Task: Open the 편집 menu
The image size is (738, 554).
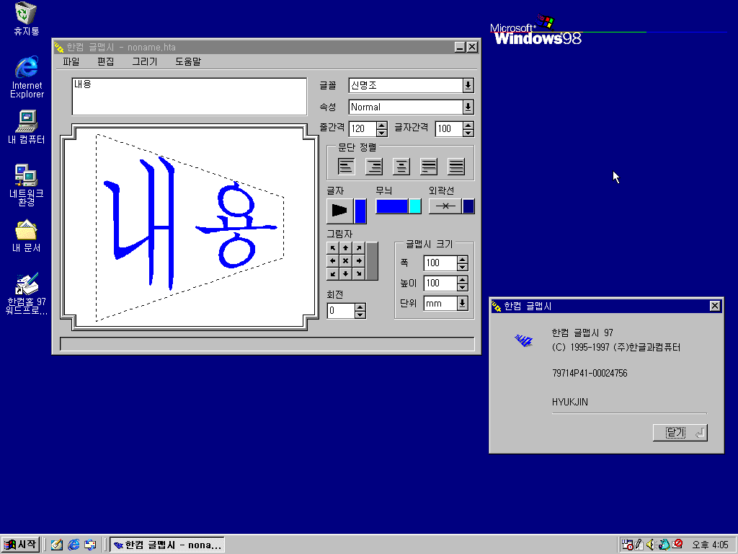Action: 105,62
